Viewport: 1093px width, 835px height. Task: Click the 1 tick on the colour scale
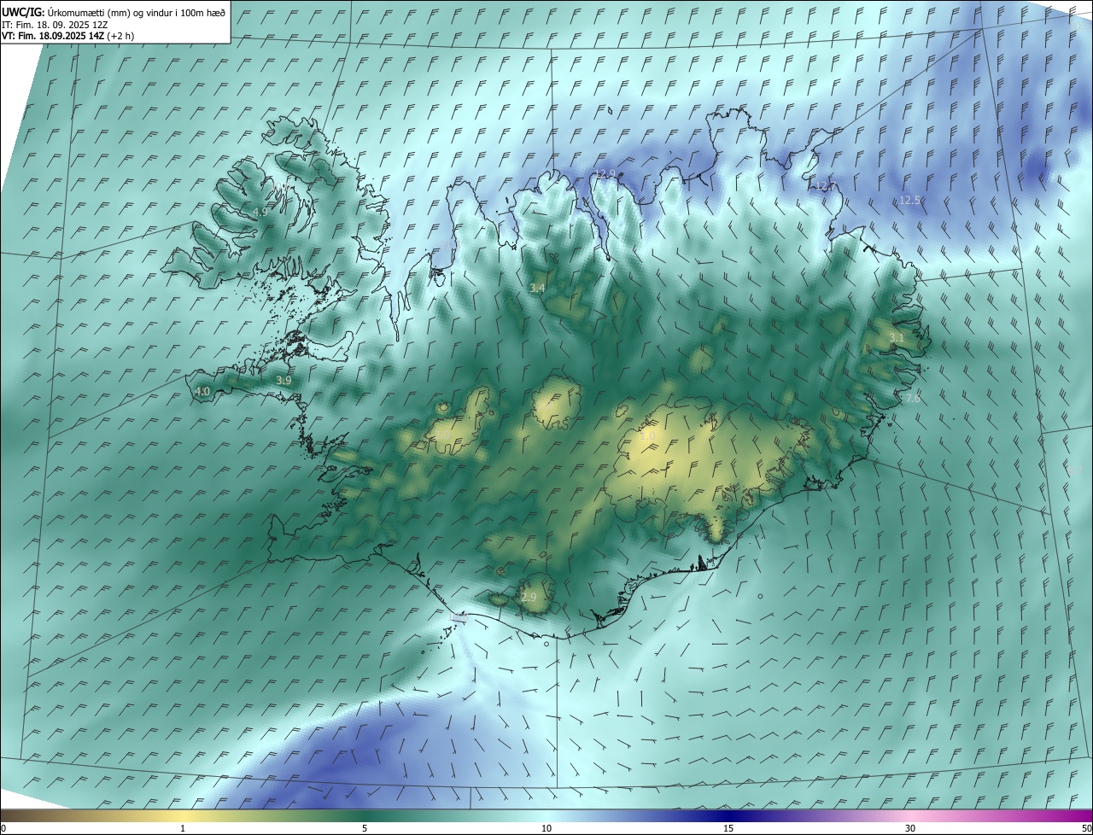pos(183,828)
